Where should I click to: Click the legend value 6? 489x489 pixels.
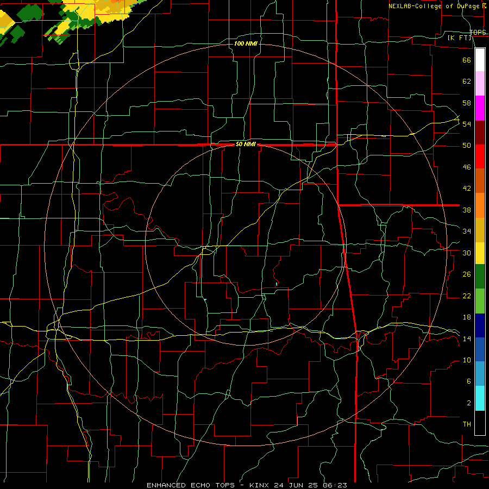click(x=469, y=381)
